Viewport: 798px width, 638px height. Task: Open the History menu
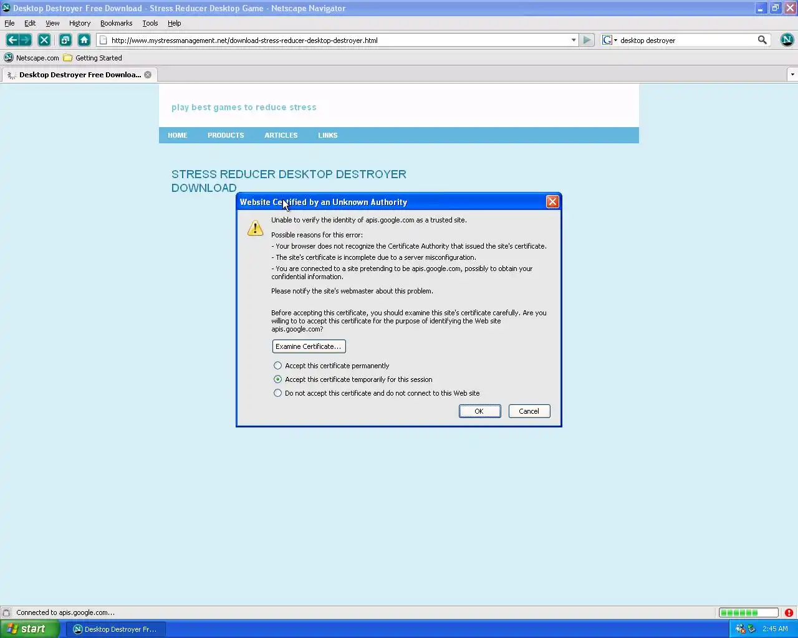[80, 23]
